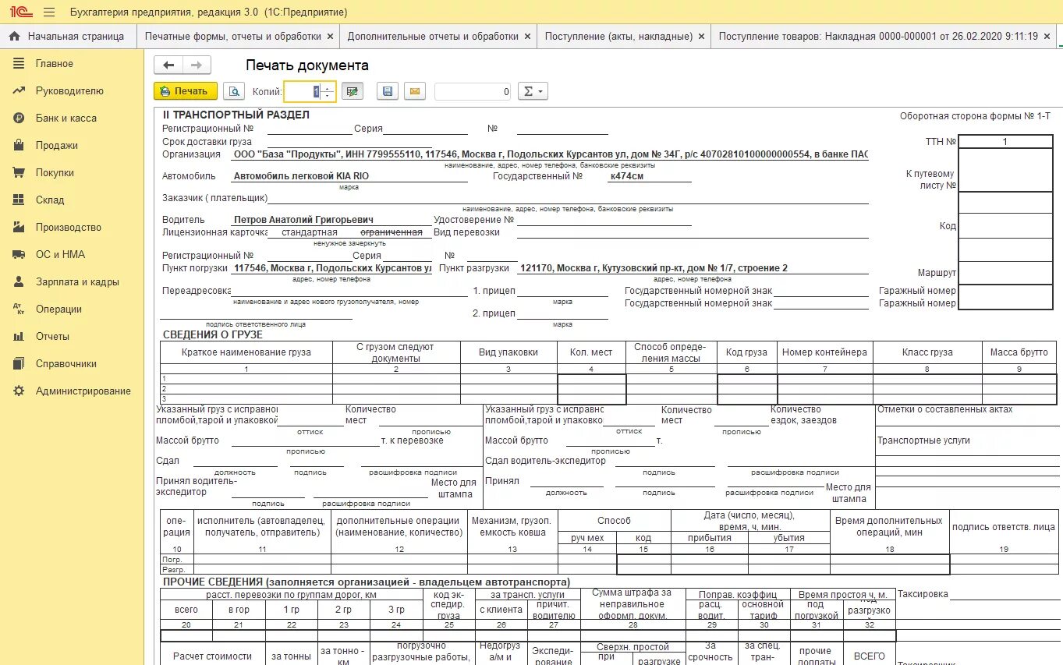Go back with the left arrow button
The height and width of the screenshot is (665, 1063).
[168, 65]
